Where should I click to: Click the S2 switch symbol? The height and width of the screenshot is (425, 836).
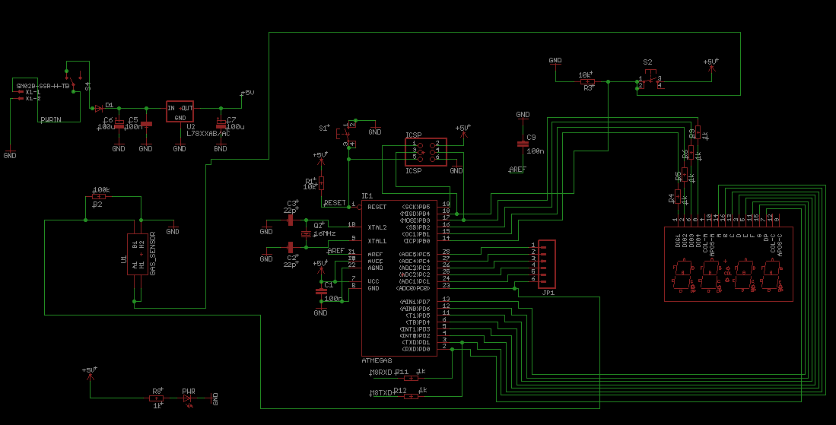[649, 80]
